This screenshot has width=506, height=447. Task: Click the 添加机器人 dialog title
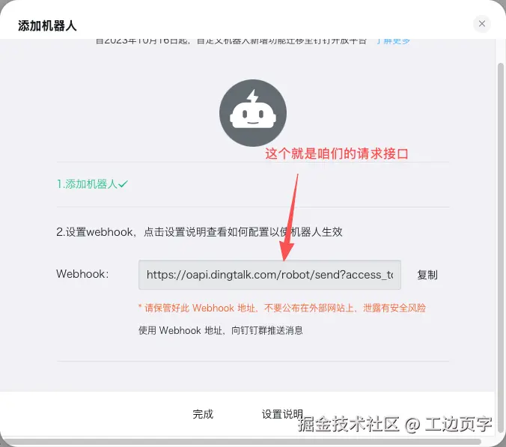click(x=47, y=25)
